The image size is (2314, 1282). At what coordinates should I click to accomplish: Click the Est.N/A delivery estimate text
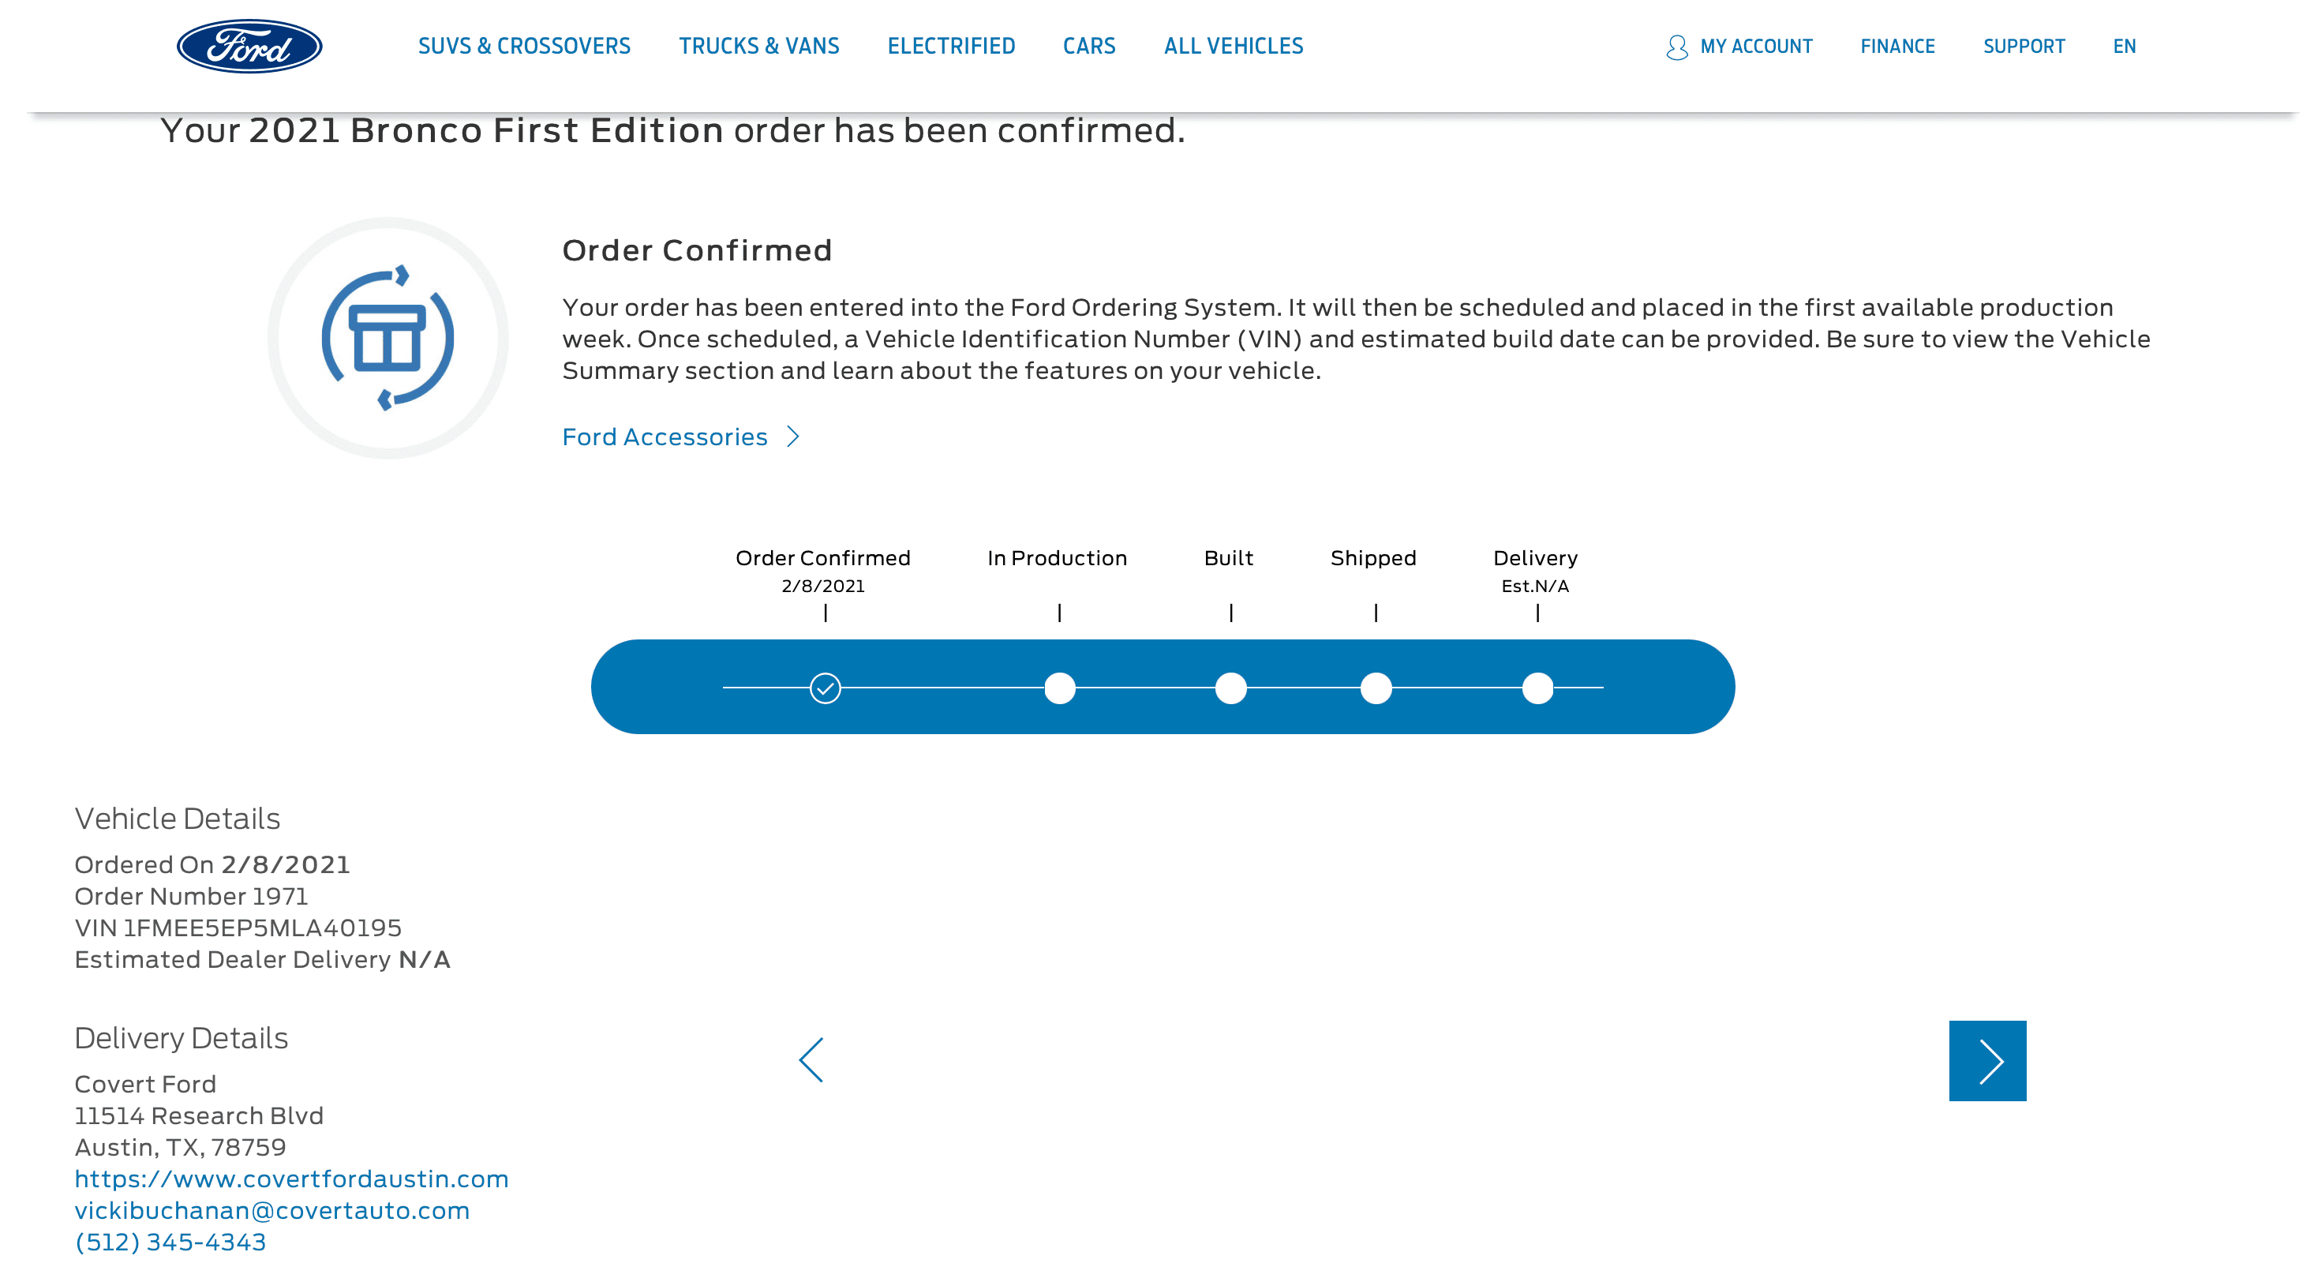tap(1535, 586)
